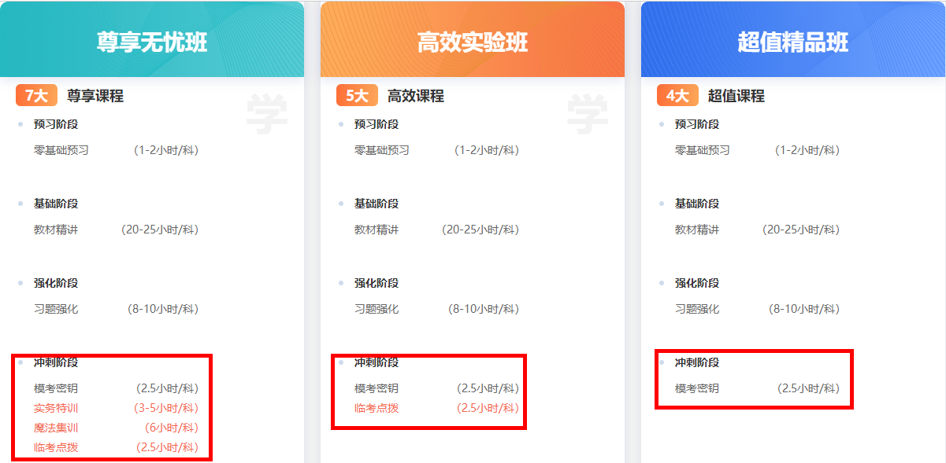The width and height of the screenshot is (946, 463).
Task: Expand 冲刺阶段 section in 超值精品班
Action: coord(699,362)
